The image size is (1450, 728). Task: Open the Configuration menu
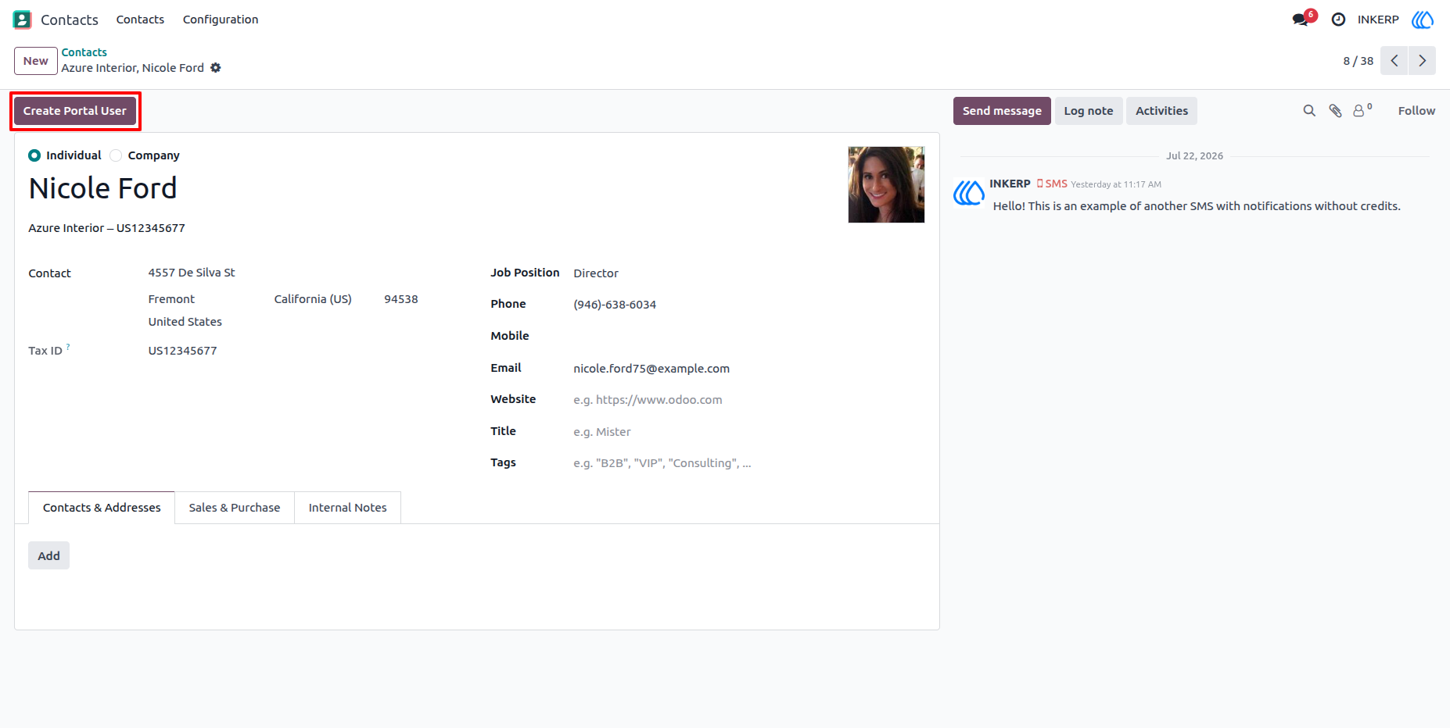[x=221, y=20]
